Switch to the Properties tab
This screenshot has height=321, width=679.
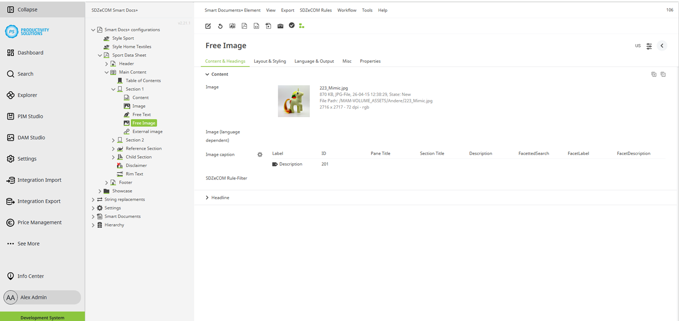pos(370,61)
